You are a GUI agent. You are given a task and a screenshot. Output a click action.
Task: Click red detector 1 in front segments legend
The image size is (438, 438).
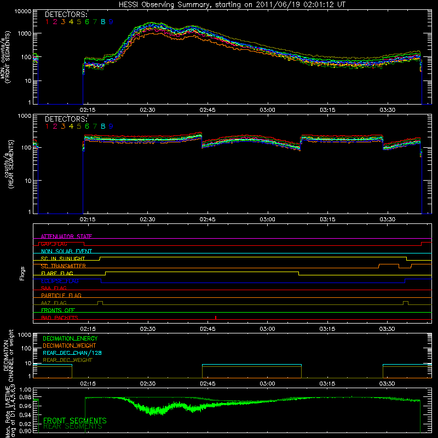pos(47,22)
